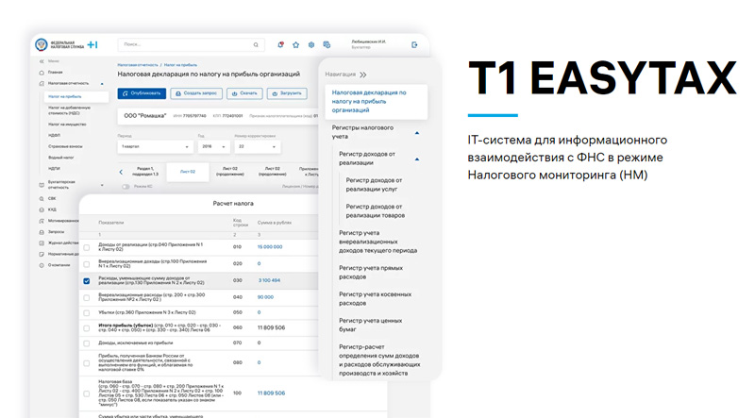The height and width of the screenshot is (418, 755).
Task: Check row 050 Убытки checkbox
Action: 87,313
